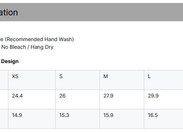Click the words 'Hang Dry'
This screenshot has height=132, width=183.
click(42, 47)
